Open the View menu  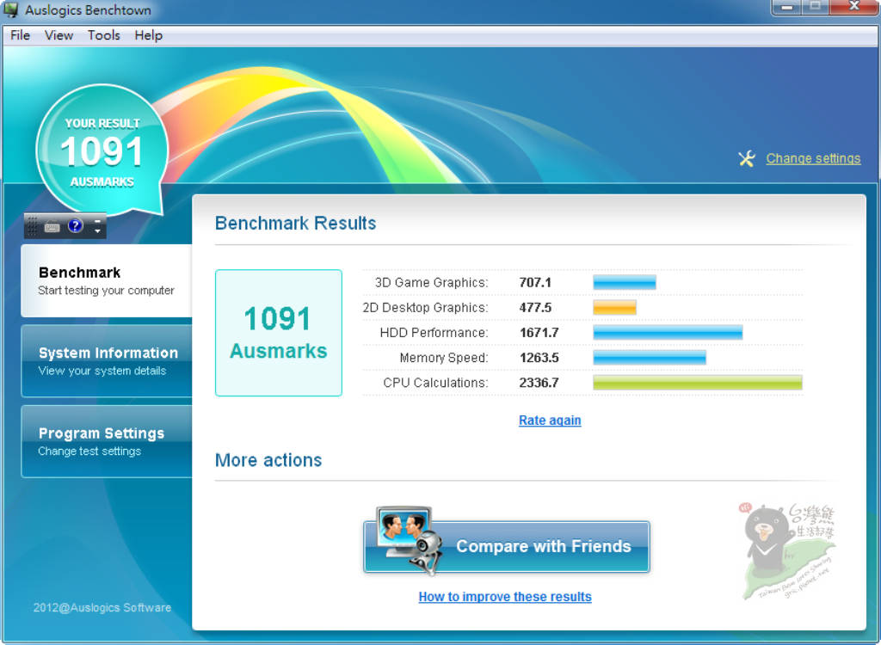click(x=59, y=35)
